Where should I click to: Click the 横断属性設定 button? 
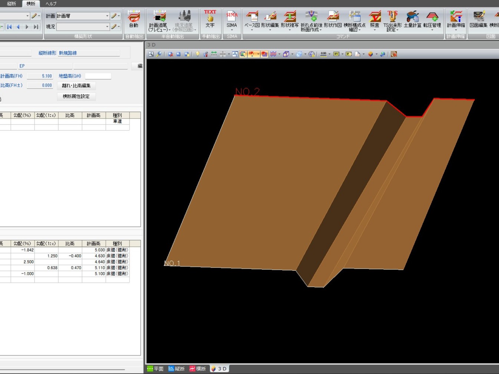[x=76, y=96]
